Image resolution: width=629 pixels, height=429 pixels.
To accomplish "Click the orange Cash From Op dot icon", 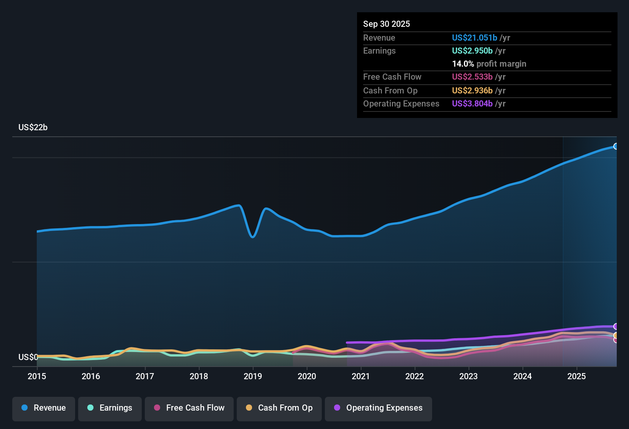I will [249, 408].
